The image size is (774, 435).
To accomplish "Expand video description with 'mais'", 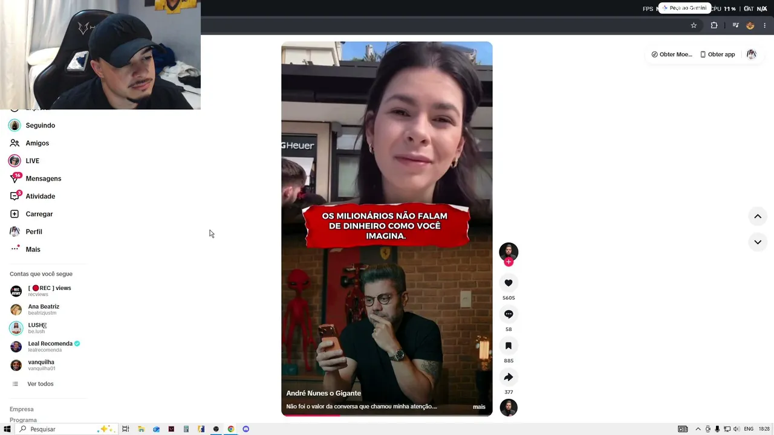I will [x=479, y=407].
